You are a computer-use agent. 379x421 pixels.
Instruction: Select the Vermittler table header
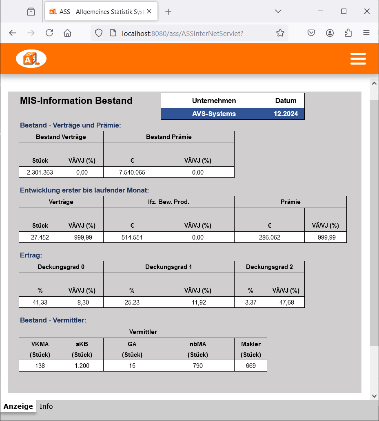[x=143, y=332]
